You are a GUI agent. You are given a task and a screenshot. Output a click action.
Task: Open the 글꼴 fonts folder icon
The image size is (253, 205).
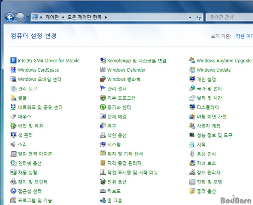[x=13, y=98]
